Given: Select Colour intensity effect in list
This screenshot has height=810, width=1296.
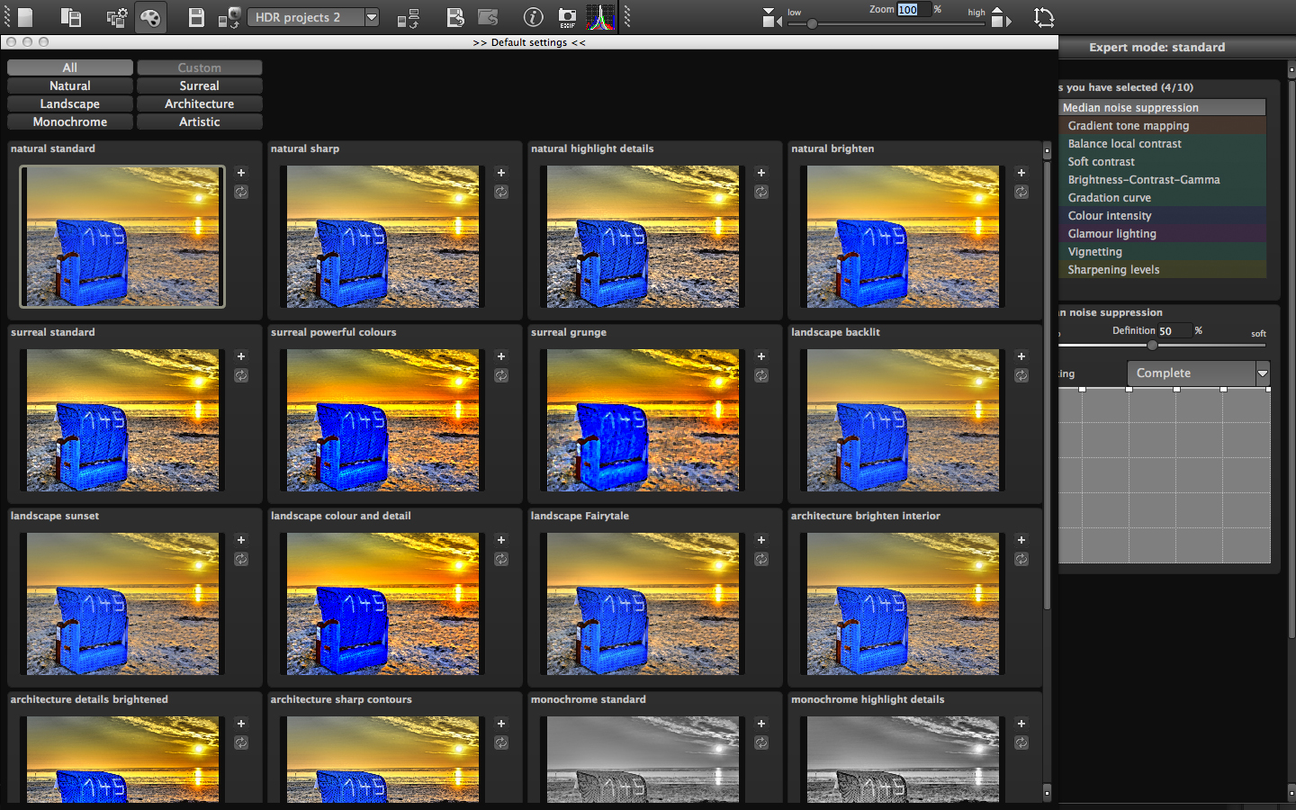Looking at the screenshot, I should pos(1162,215).
